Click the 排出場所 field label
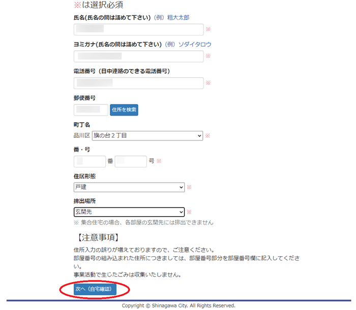 [84, 201]
